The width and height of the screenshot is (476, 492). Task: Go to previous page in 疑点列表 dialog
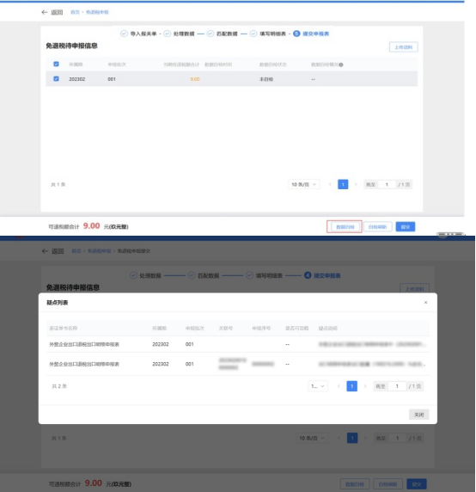point(339,386)
